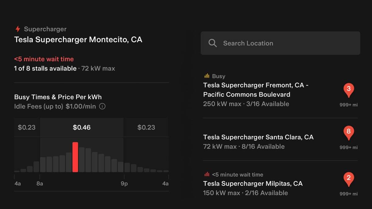Click the '1 of 8 stalls available' text
This screenshot has width=372, height=209.
45,68
